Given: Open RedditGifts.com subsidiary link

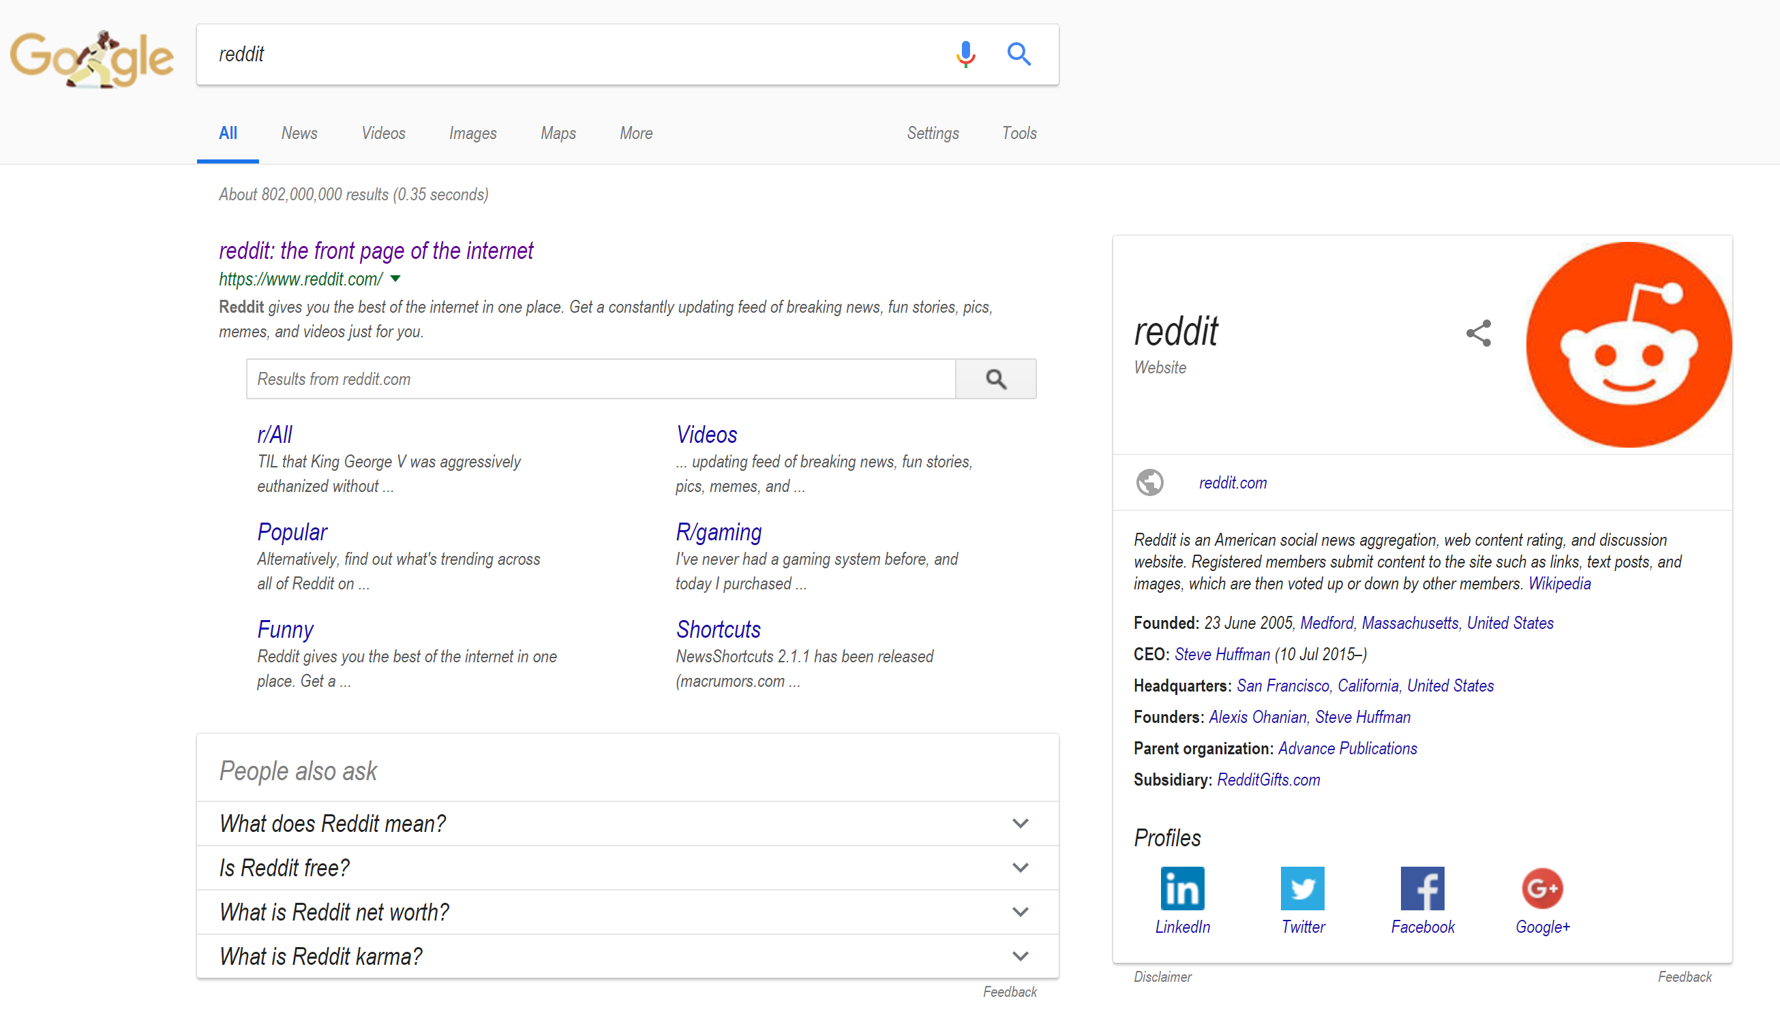Looking at the screenshot, I should point(1269,780).
